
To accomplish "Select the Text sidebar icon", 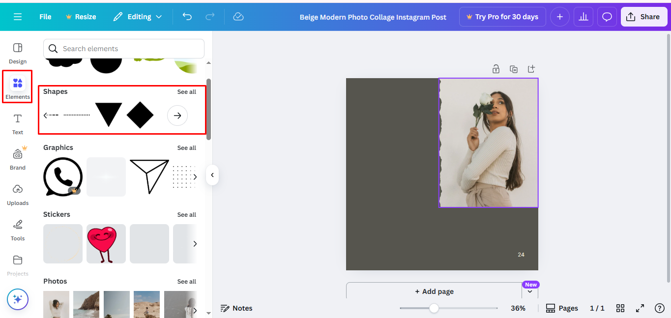I will pyautogui.click(x=17, y=124).
